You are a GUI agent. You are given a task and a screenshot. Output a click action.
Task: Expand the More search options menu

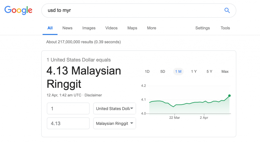point(152,28)
